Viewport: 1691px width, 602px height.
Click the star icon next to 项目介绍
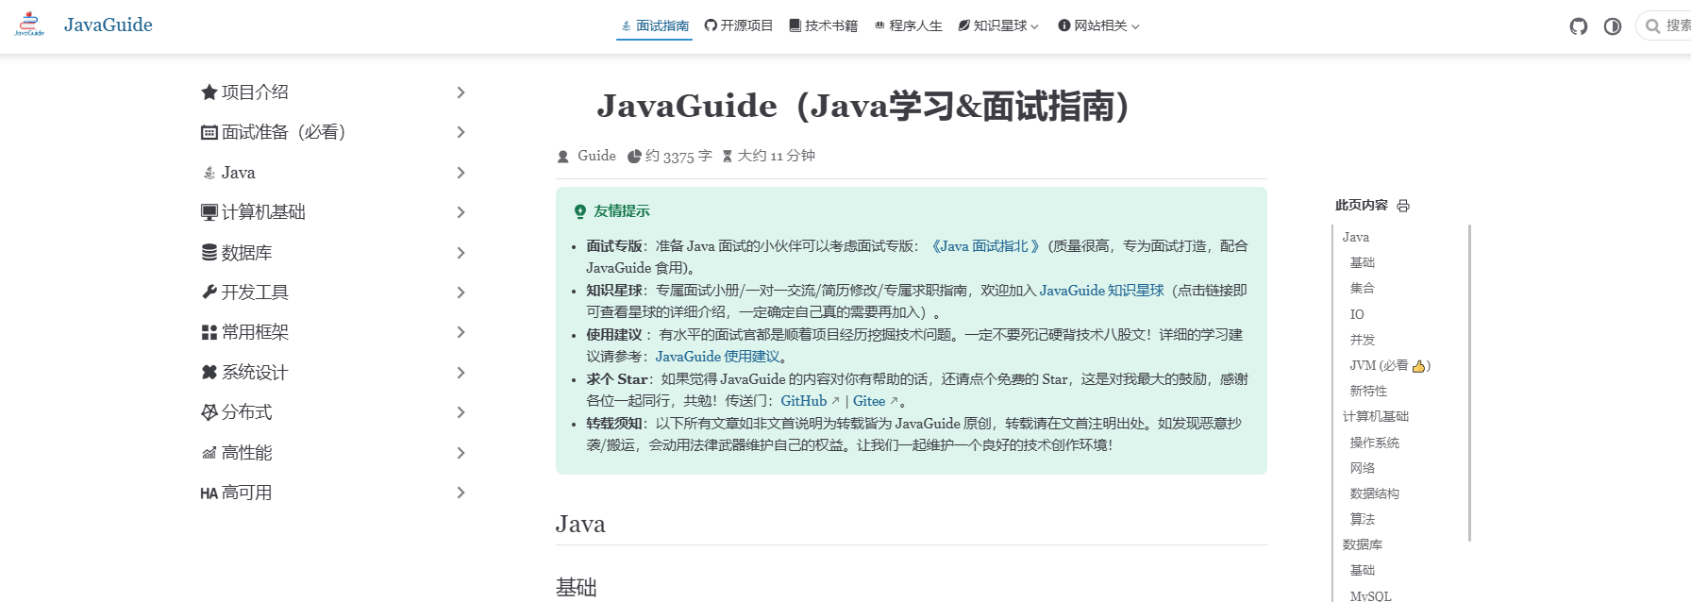pos(209,92)
